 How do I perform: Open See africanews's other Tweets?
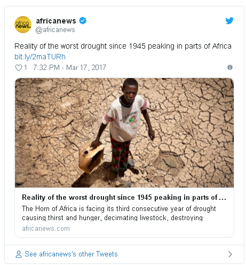point(71,254)
